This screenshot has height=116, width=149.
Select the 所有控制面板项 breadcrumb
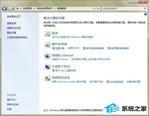[44, 9]
